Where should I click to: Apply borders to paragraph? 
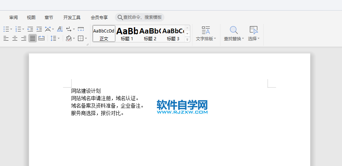(x=81, y=38)
